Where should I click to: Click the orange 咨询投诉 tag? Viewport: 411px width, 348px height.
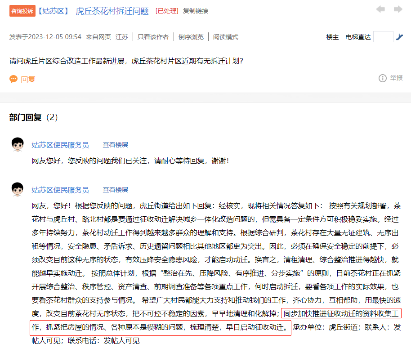(x=22, y=11)
